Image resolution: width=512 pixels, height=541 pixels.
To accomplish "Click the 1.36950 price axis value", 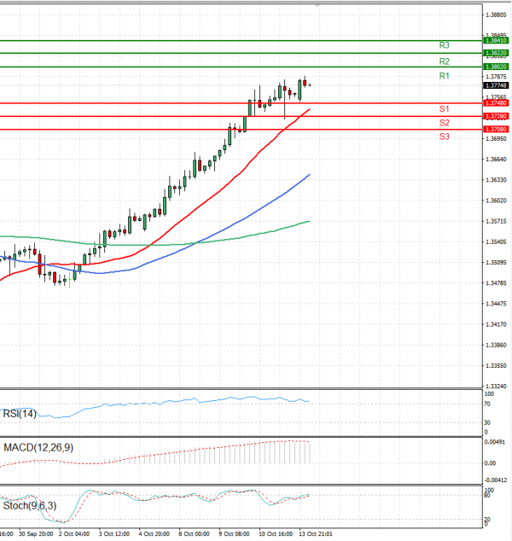I will click(x=496, y=139).
